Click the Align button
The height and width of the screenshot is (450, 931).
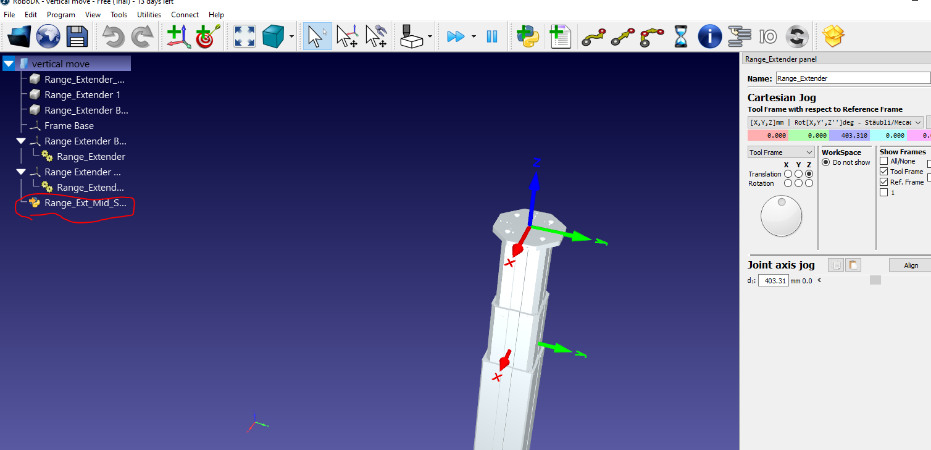911,265
